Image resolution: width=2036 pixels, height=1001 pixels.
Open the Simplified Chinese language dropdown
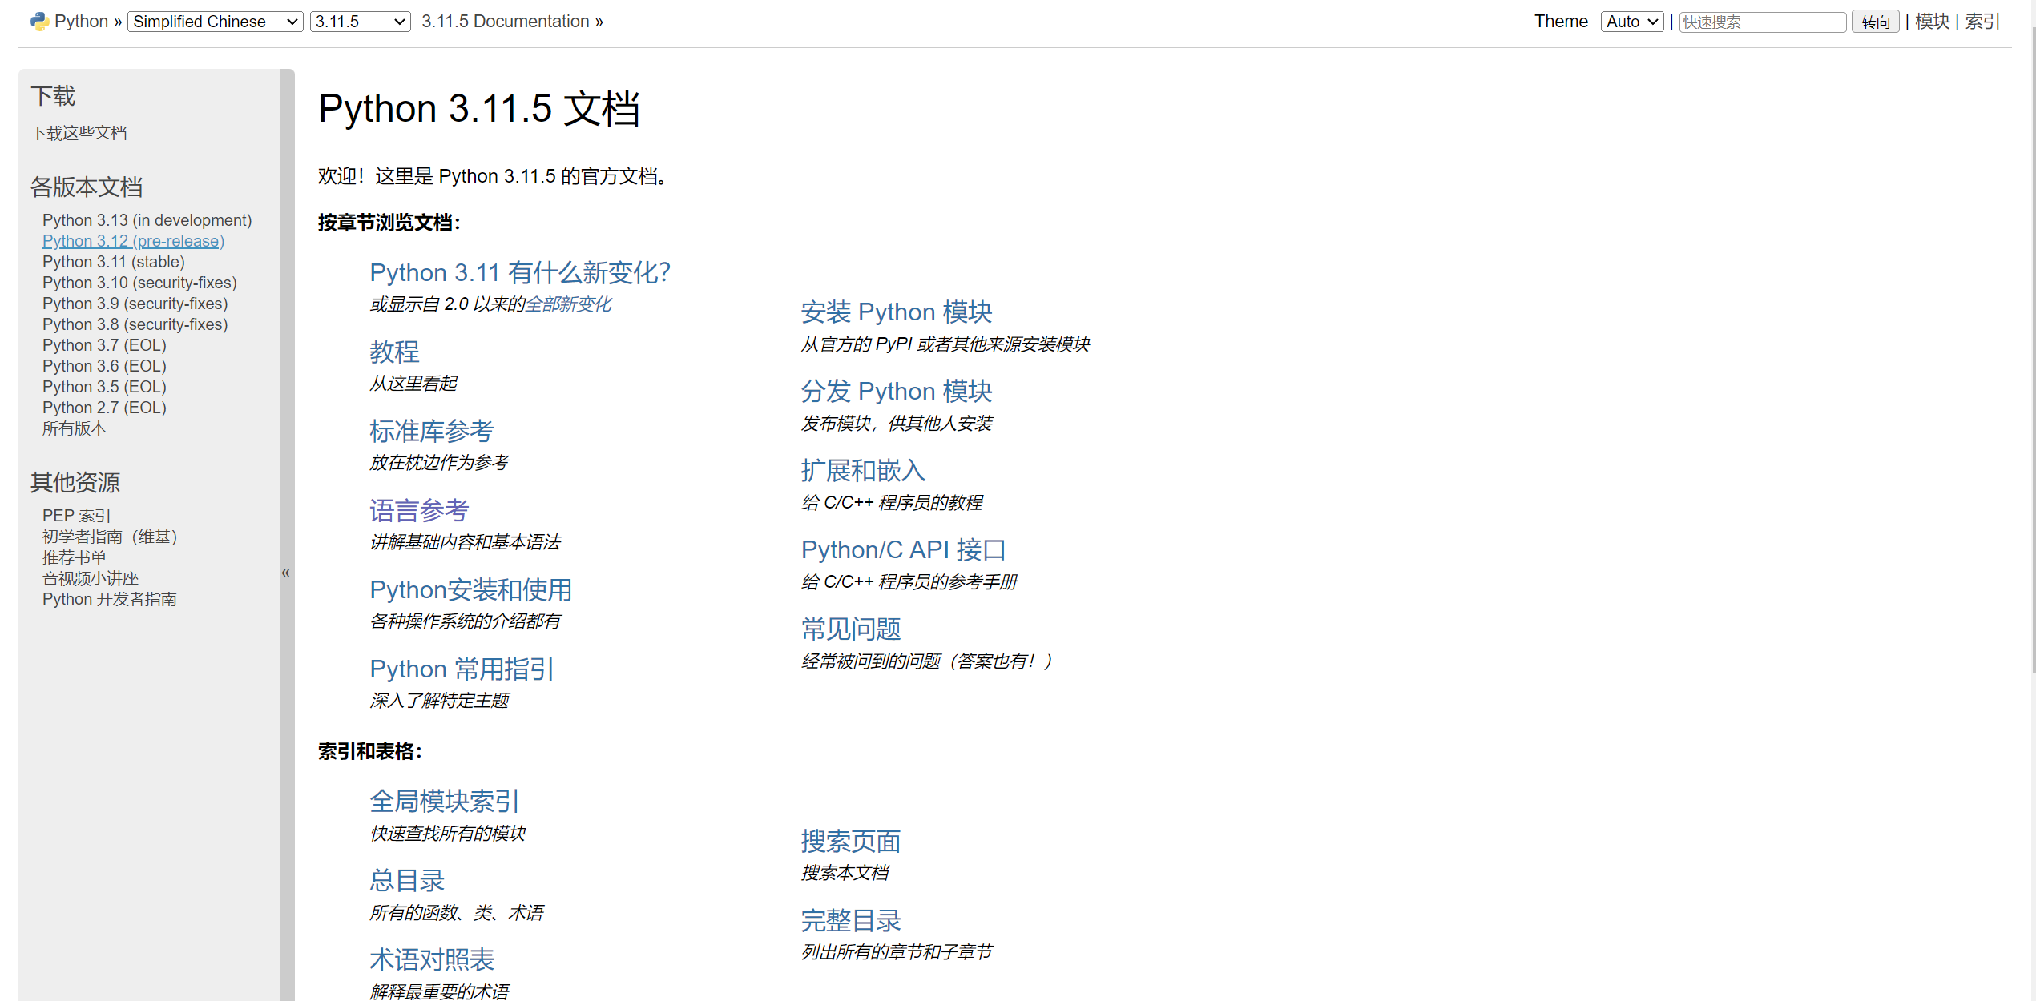click(215, 22)
